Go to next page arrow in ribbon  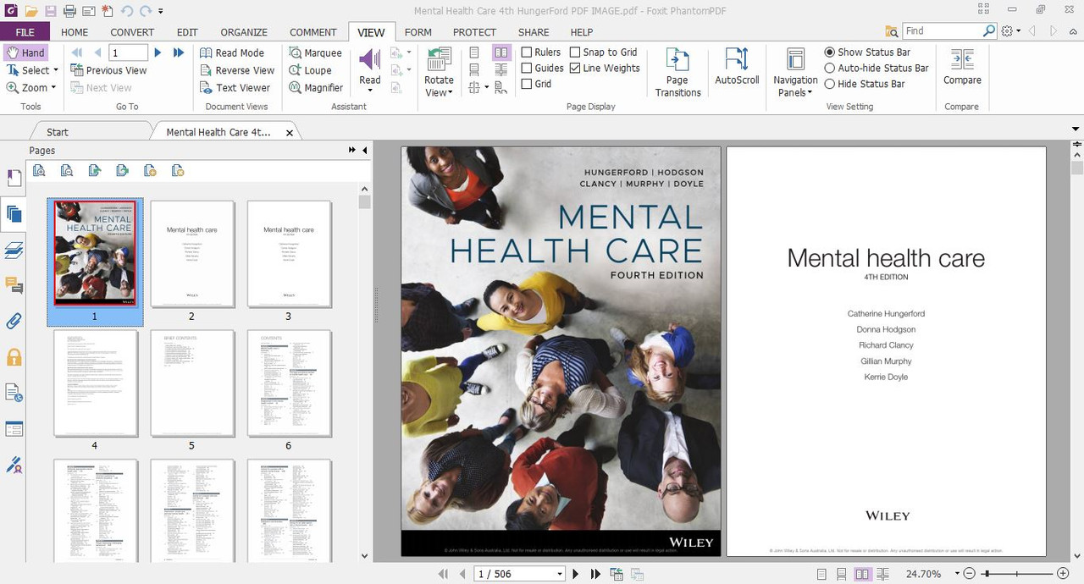(x=158, y=52)
